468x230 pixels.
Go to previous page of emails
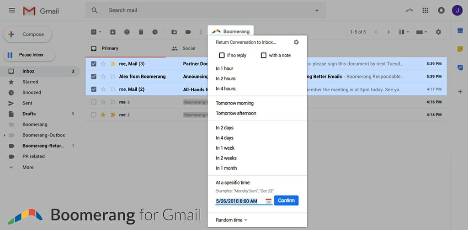376,32
